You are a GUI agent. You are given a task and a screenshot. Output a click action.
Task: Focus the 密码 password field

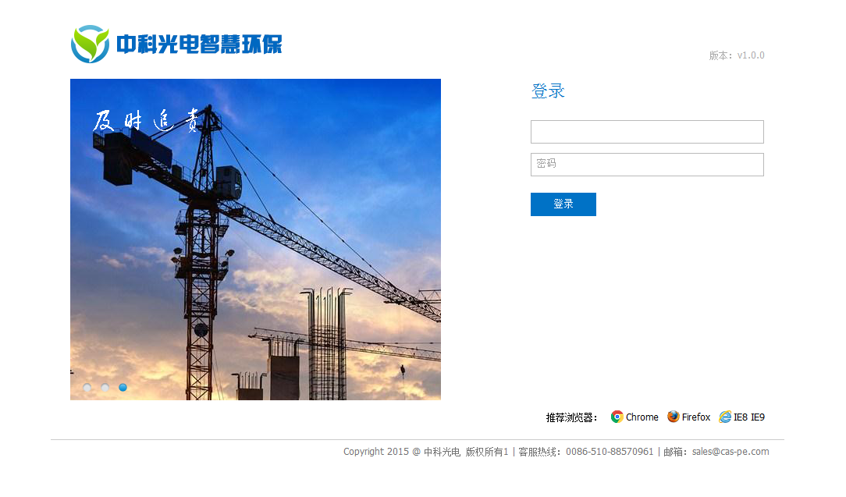(x=647, y=165)
